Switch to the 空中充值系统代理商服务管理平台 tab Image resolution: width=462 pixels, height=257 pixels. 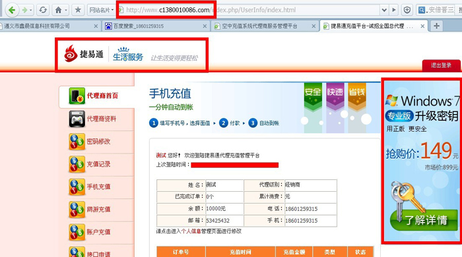click(265, 26)
